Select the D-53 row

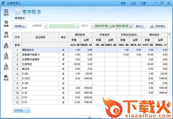90,97
